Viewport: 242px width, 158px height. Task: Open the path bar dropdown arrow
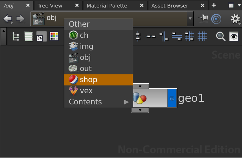point(190,19)
